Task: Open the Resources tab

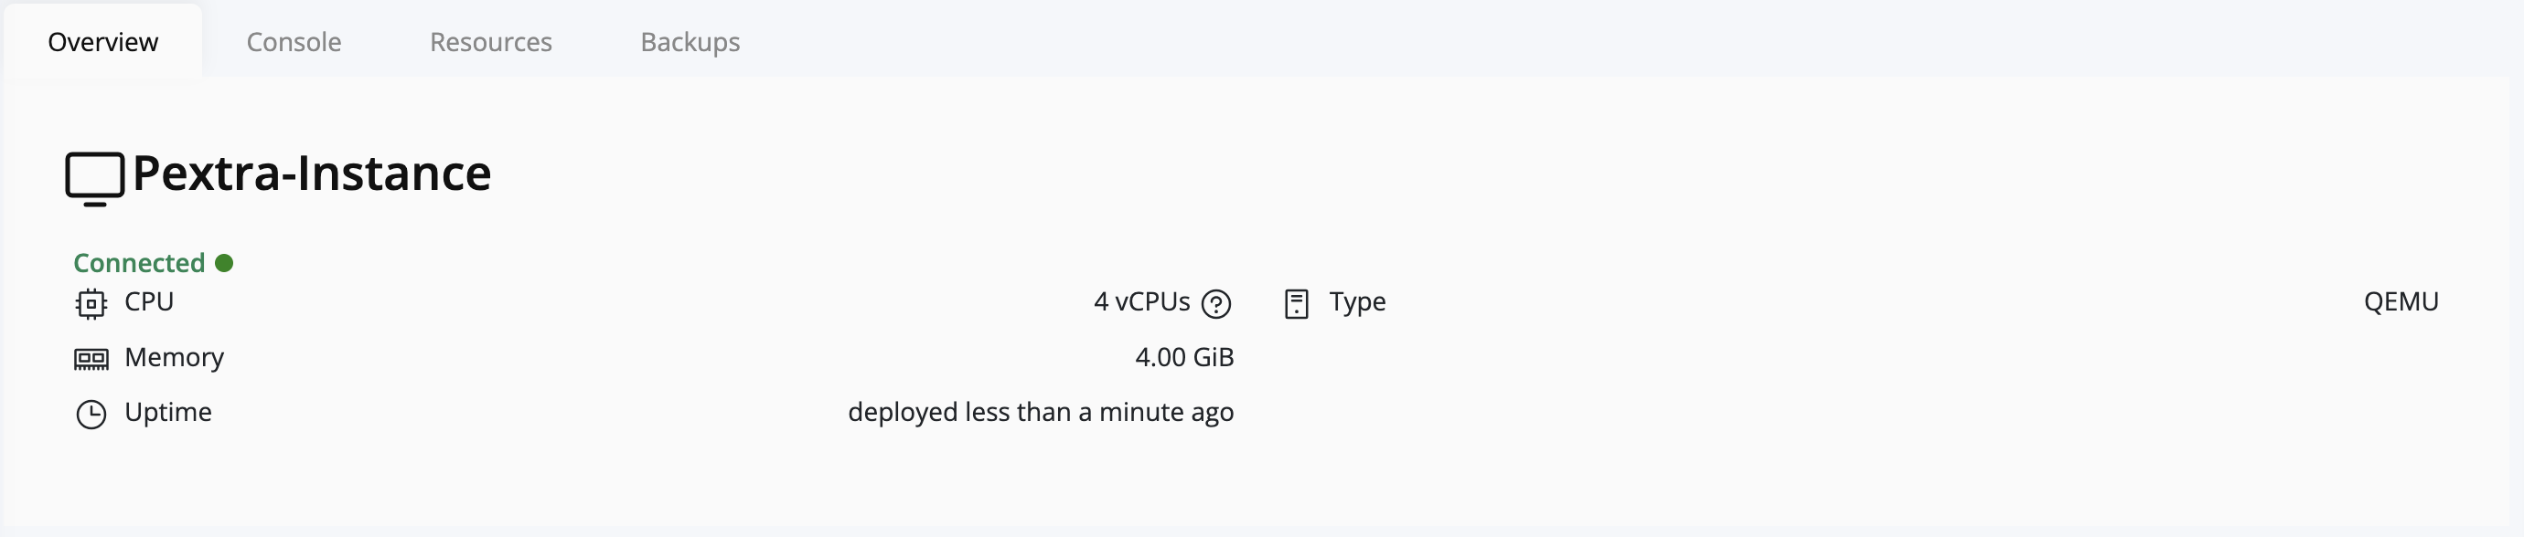Action: (490, 42)
